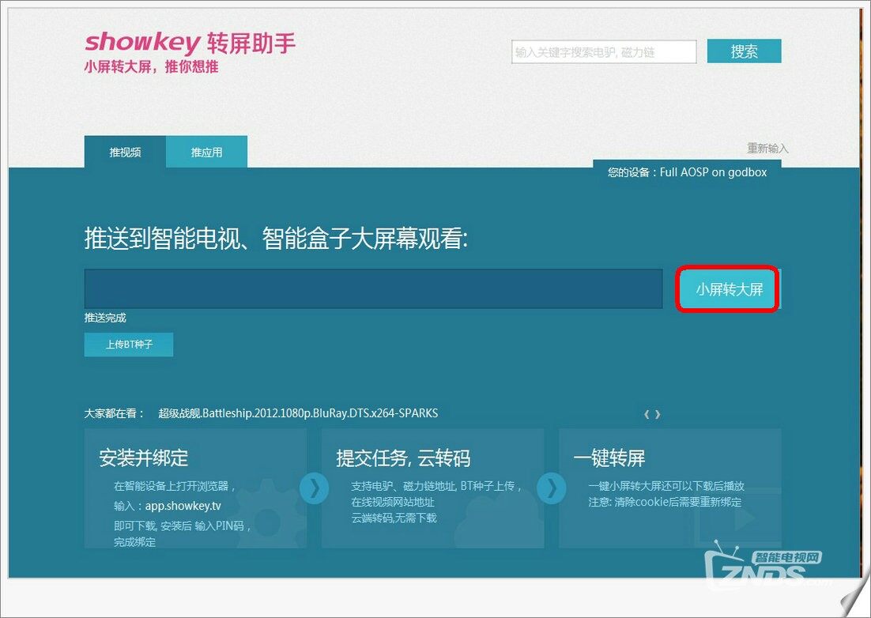Click the 在智能设备上打开浏览器 instruction line
The height and width of the screenshot is (618, 871).
[175, 486]
